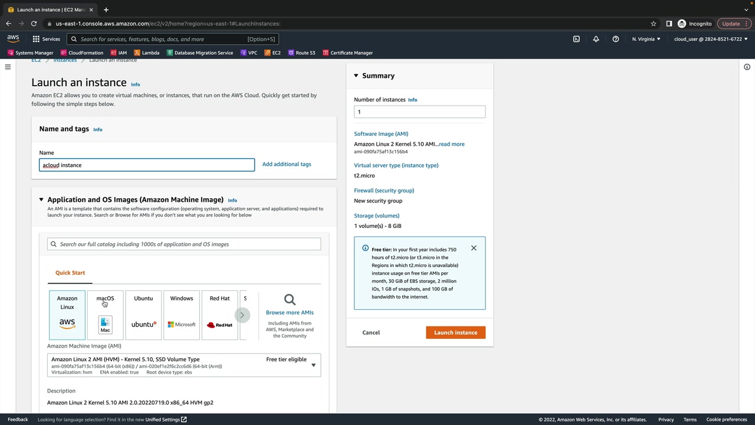Viewport: 755px width, 425px height.
Task: Focus the AWS services search bar
Action: (172, 39)
